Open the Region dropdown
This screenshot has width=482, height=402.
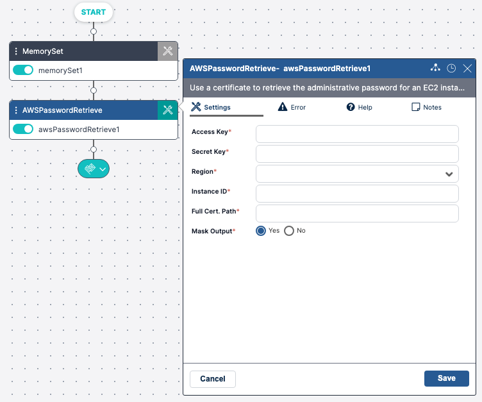357,174
